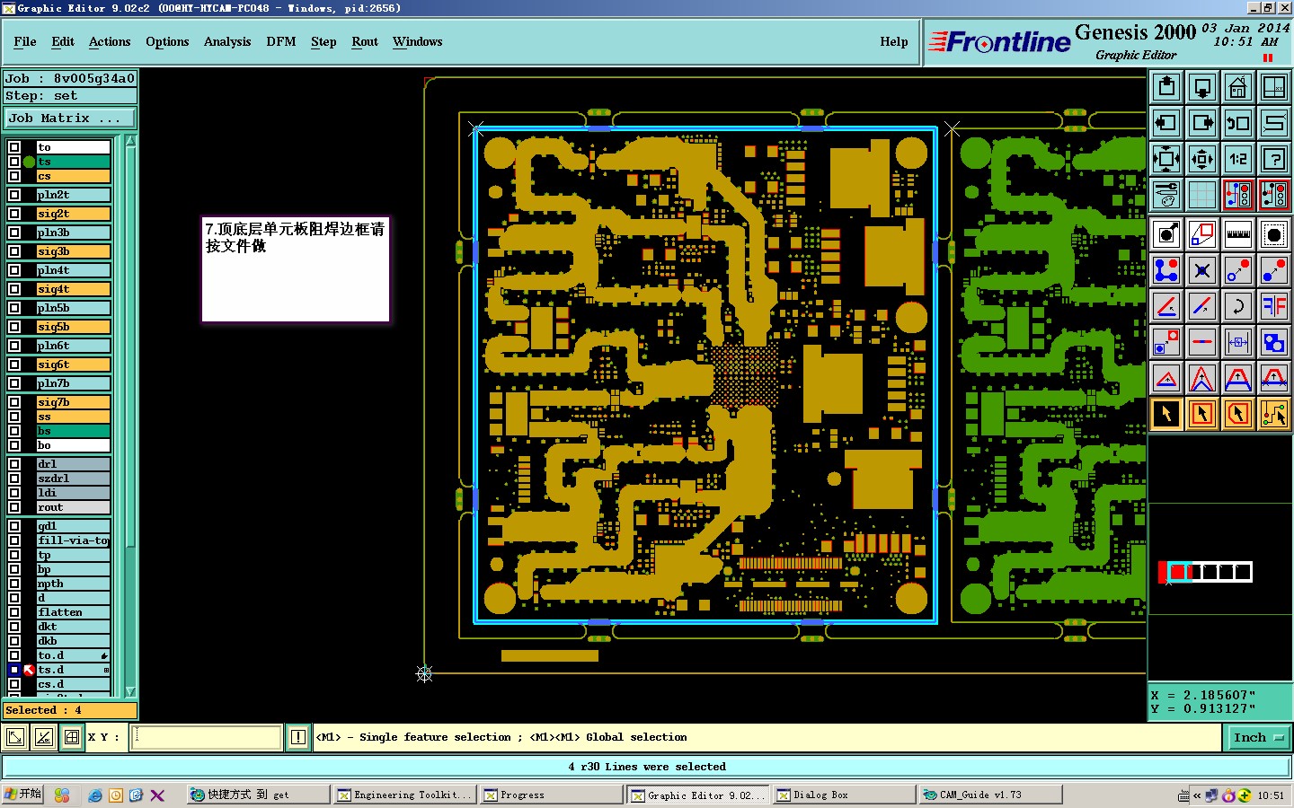Open the Step menu
1294x808 pixels.
(x=323, y=41)
